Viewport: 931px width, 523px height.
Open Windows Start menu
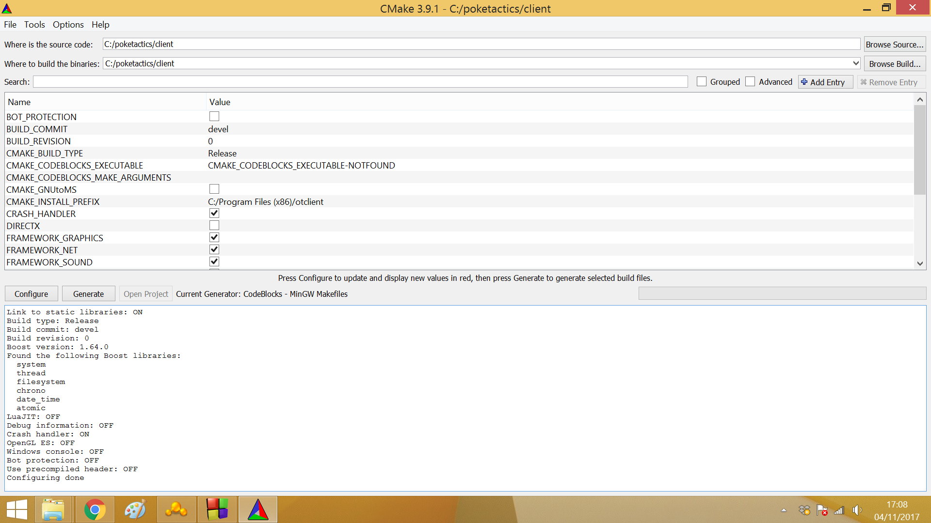click(17, 510)
